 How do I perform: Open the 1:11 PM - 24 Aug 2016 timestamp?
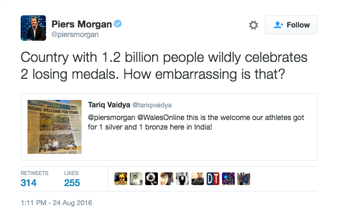[x=56, y=203]
